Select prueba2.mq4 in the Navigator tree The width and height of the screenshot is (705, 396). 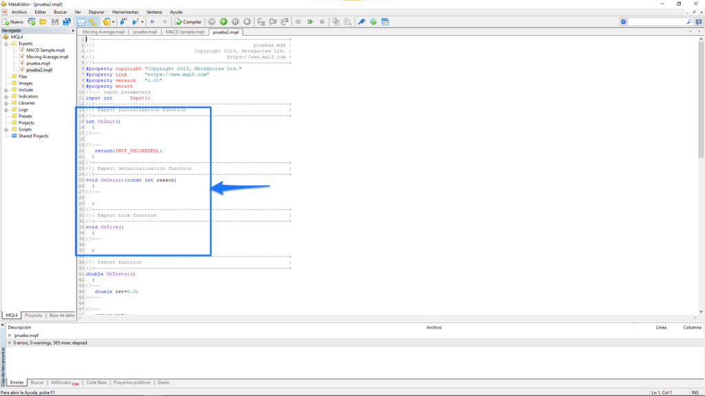(x=39, y=70)
